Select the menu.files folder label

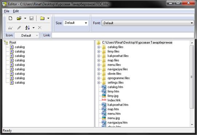click(114, 65)
